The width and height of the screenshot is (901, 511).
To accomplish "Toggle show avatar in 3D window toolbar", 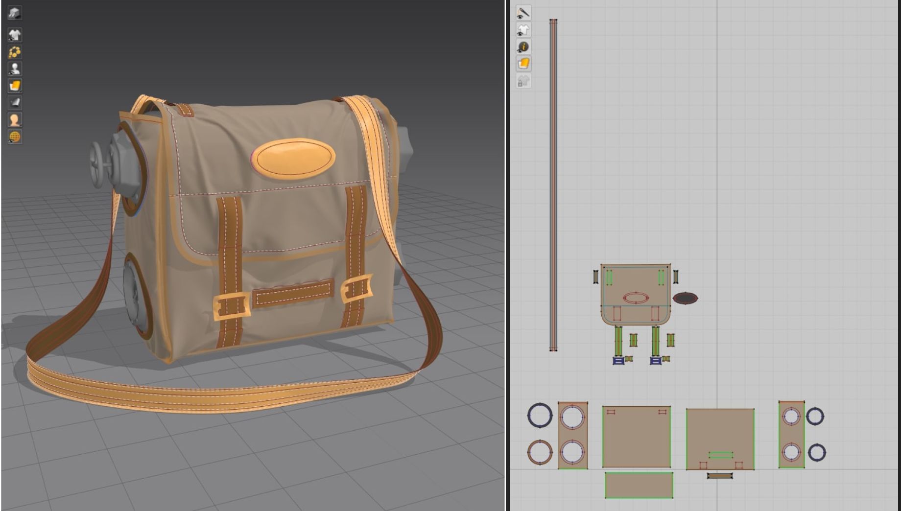I will (15, 69).
